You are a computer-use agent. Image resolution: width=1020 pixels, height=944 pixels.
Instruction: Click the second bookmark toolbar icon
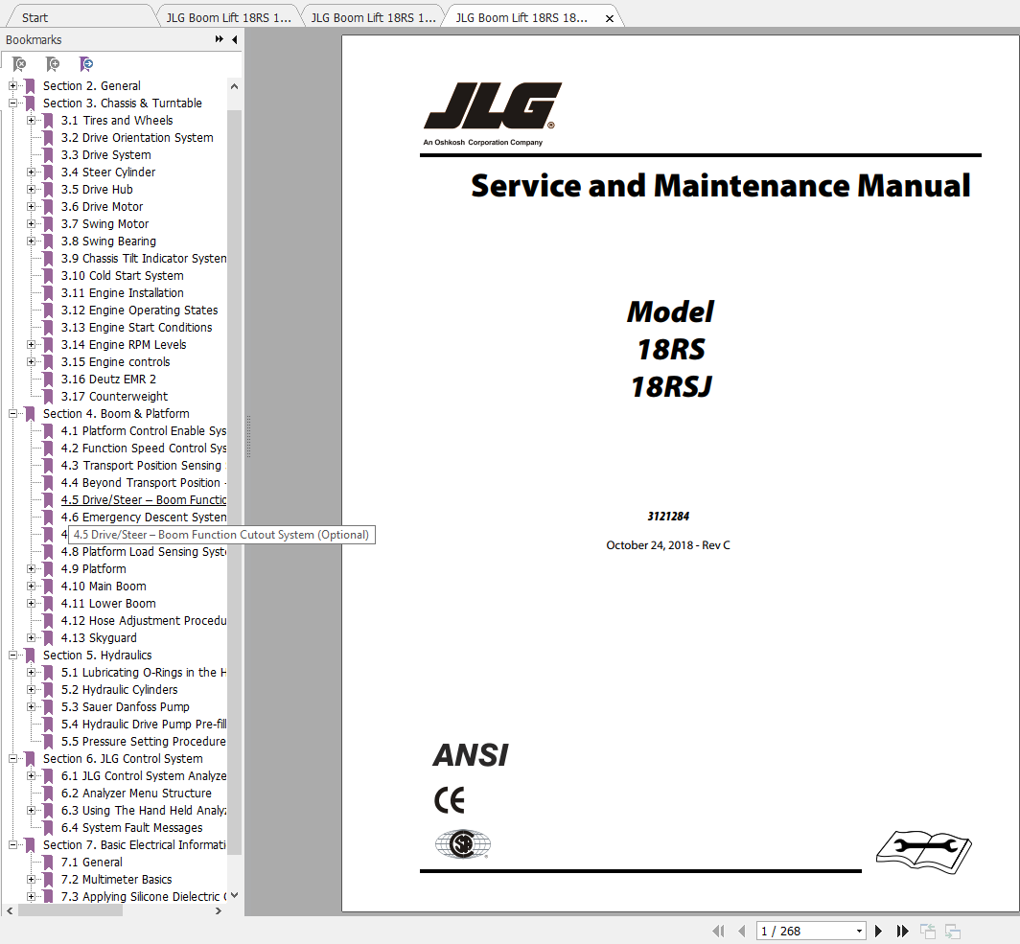53,63
